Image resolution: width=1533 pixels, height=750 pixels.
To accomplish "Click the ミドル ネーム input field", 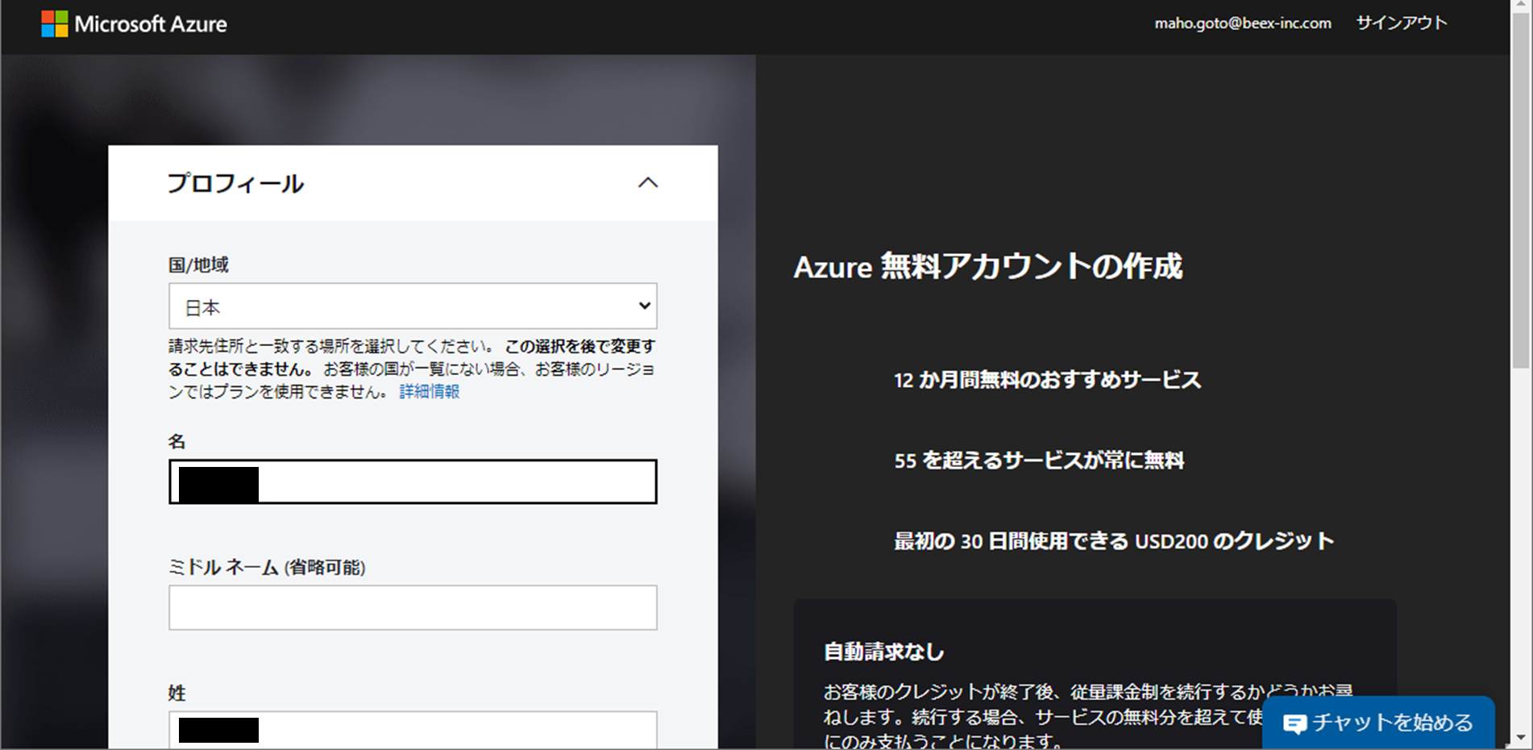I will point(413,607).
